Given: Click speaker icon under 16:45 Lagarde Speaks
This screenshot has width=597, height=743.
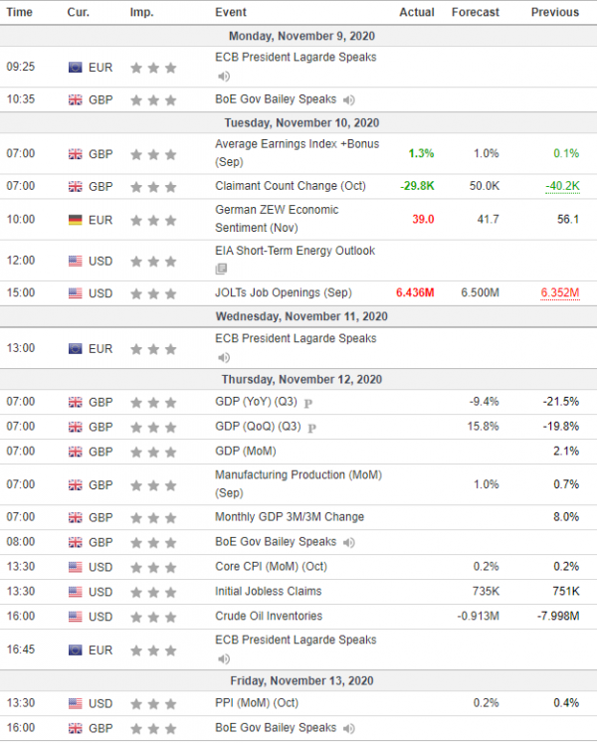Looking at the screenshot, I should point(223,659).
